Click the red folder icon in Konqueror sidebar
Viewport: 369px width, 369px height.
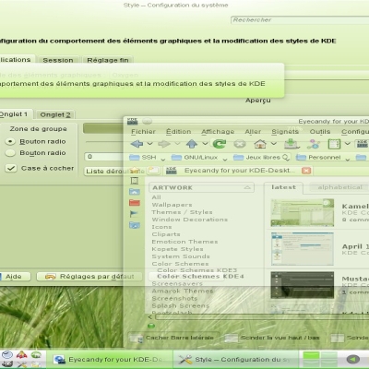pos(135,203)
